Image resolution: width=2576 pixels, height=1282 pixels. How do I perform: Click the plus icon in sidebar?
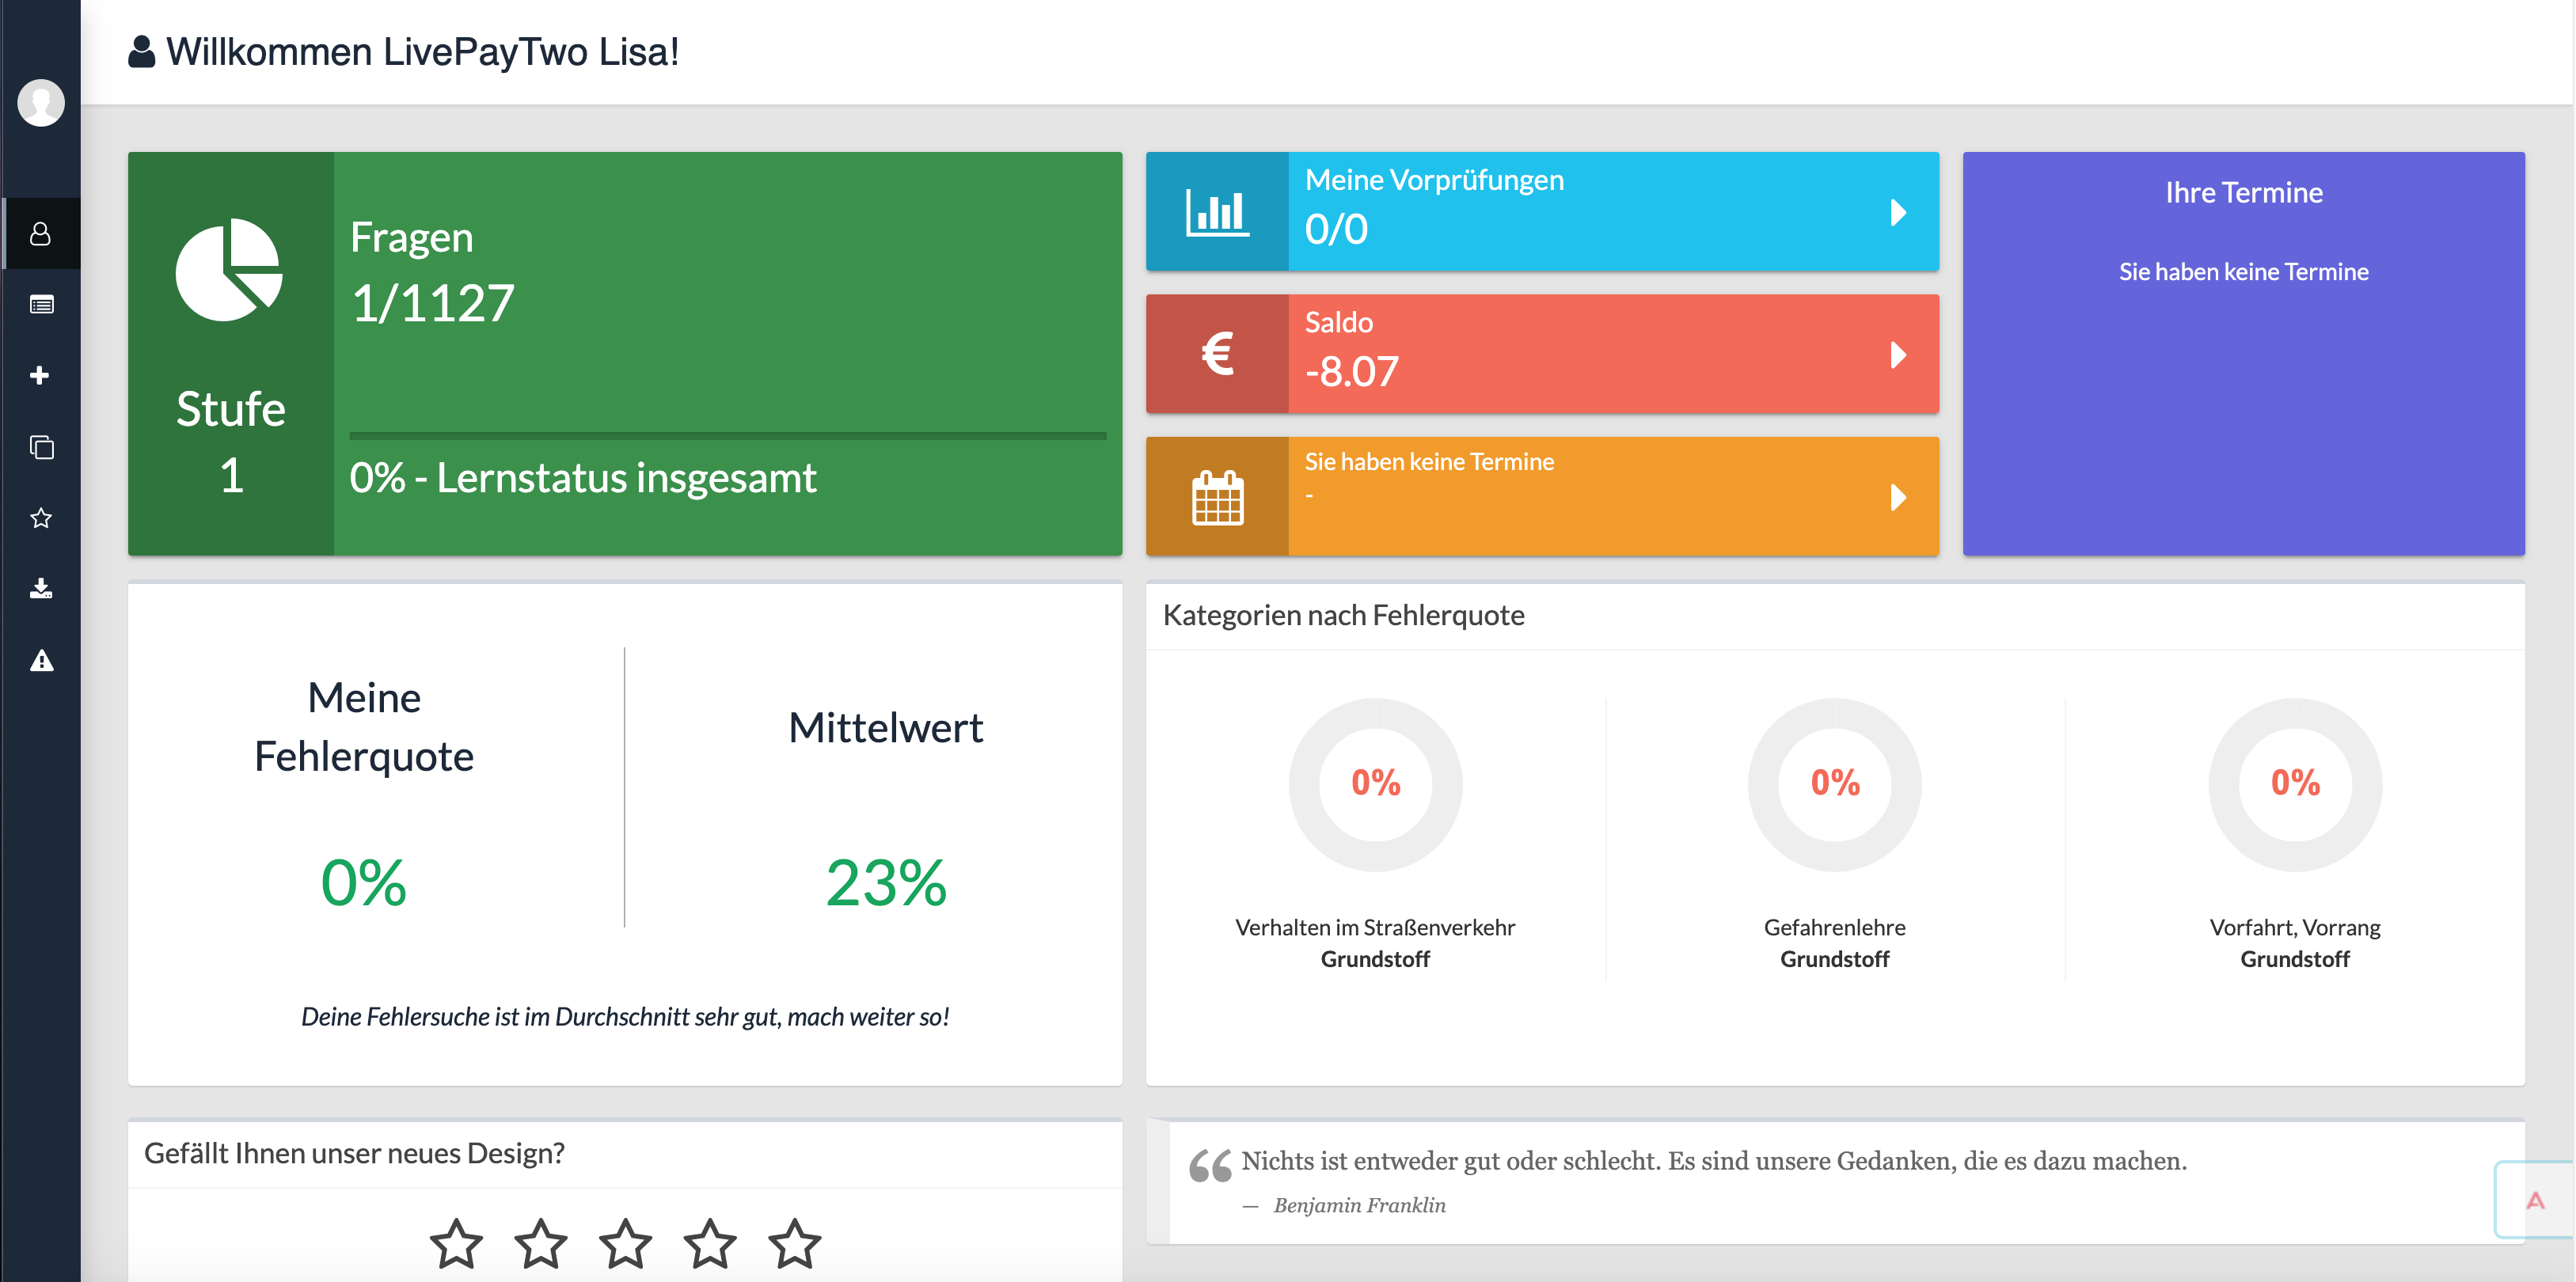(x=40, y=375)
